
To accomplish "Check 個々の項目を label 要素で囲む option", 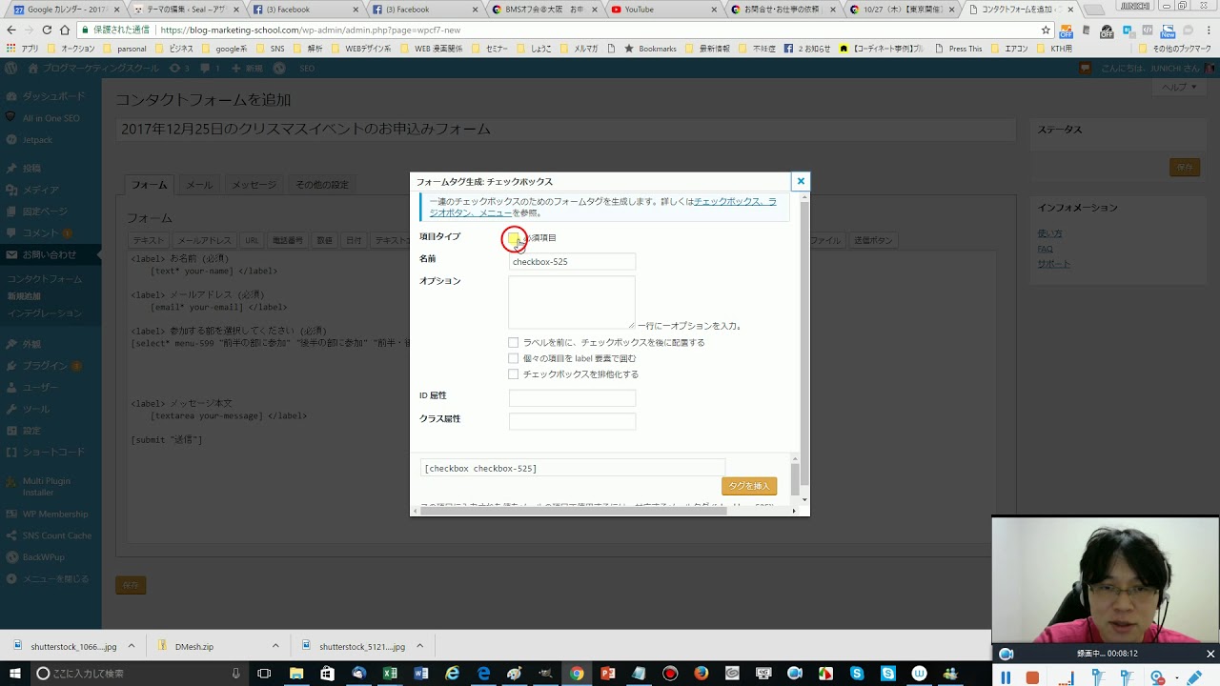I will tap(514, 358).
